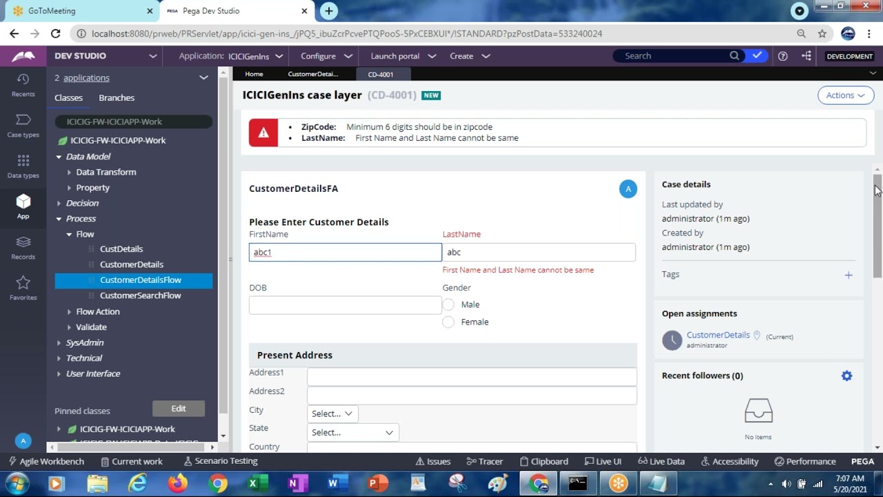The image size is (883, 497).
Task: Open the City Select dropdown
Action: 332,413
